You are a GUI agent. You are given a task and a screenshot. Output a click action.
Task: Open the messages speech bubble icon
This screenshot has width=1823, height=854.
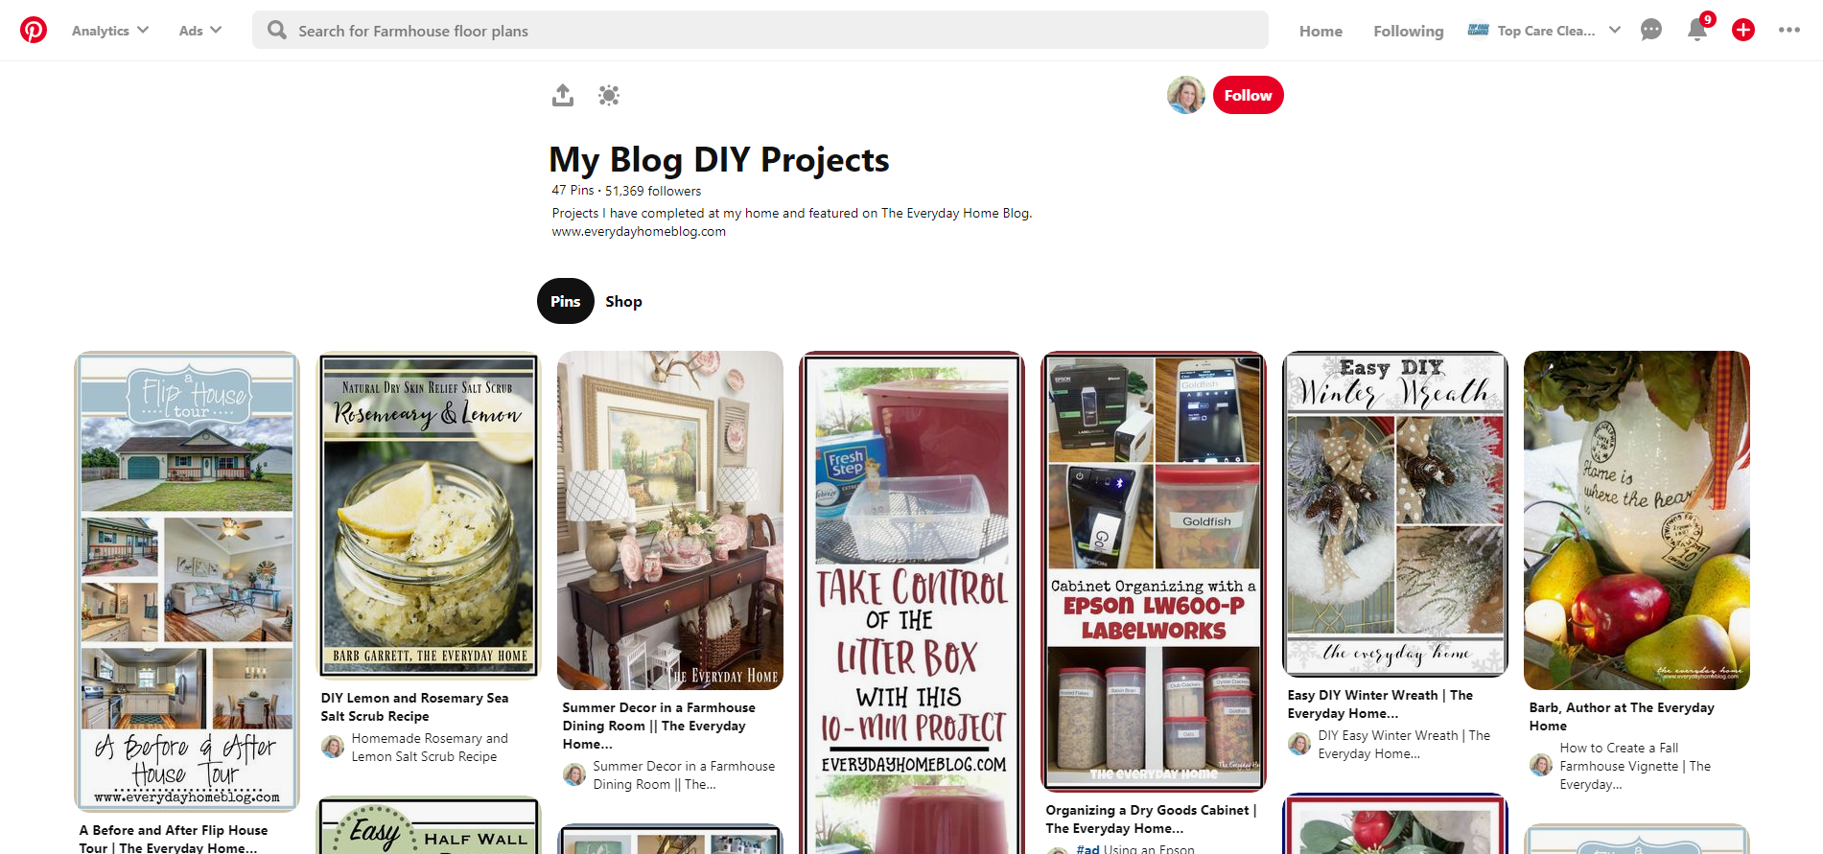pos(1650,30)
